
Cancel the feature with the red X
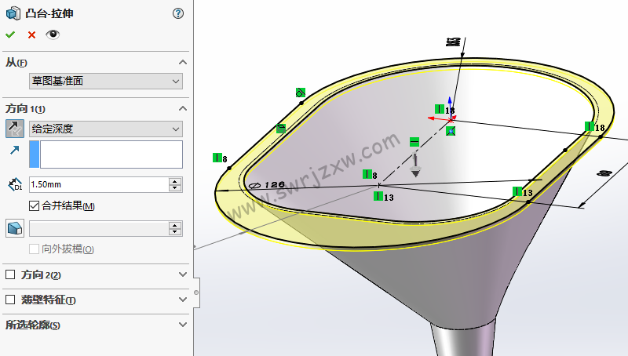(31, 35)
